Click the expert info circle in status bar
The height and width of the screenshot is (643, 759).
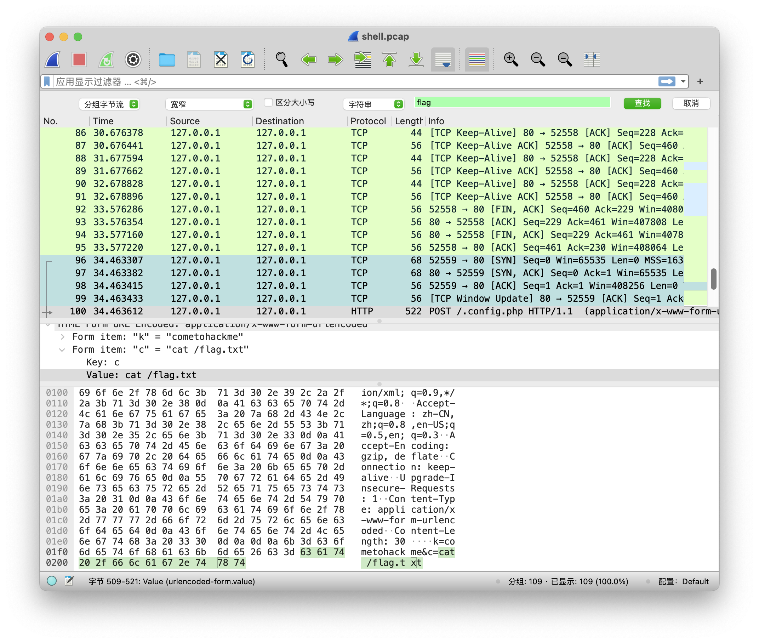point(52,581)
